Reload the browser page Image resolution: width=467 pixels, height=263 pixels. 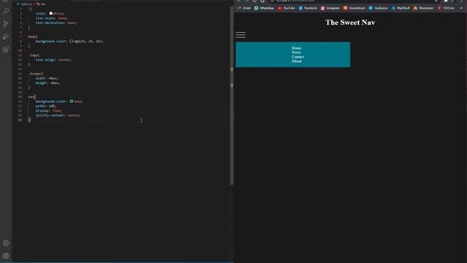point(255,1)
